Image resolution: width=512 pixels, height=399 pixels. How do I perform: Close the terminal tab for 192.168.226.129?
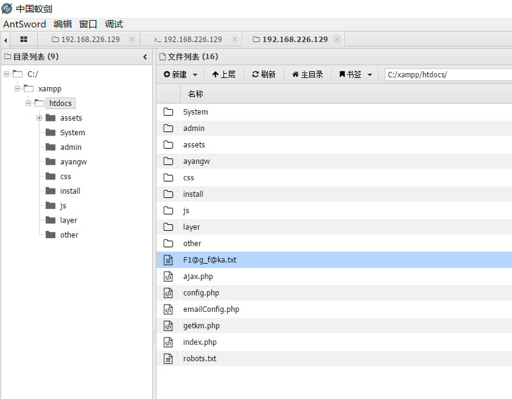pyautogui.click(x=234, y=40)
